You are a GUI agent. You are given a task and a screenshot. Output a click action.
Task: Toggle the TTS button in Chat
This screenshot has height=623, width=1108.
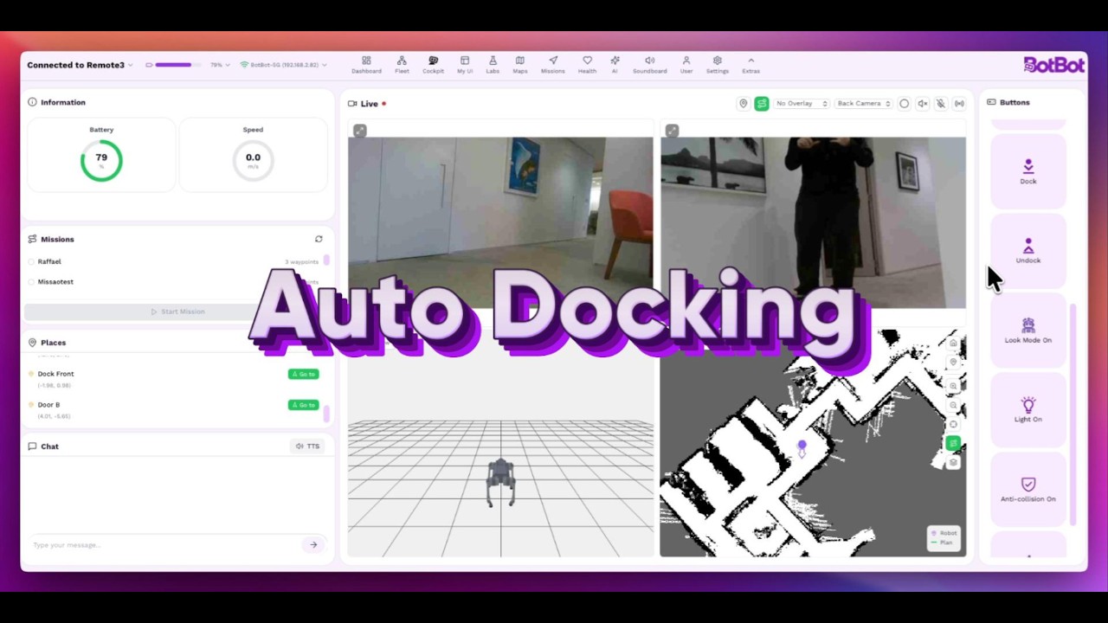(x=307, y=446)
